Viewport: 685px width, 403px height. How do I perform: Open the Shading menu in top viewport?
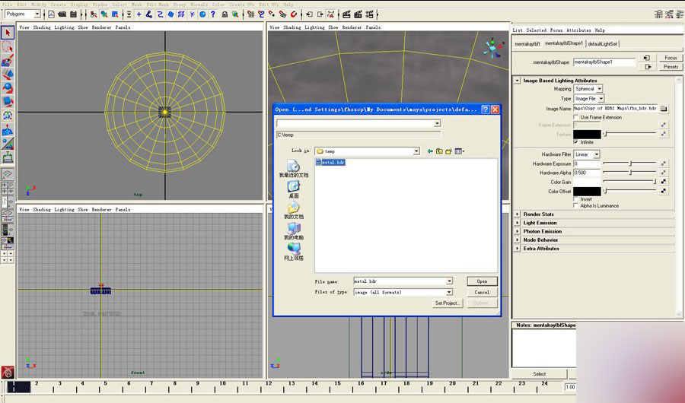[x=43, y=27]
